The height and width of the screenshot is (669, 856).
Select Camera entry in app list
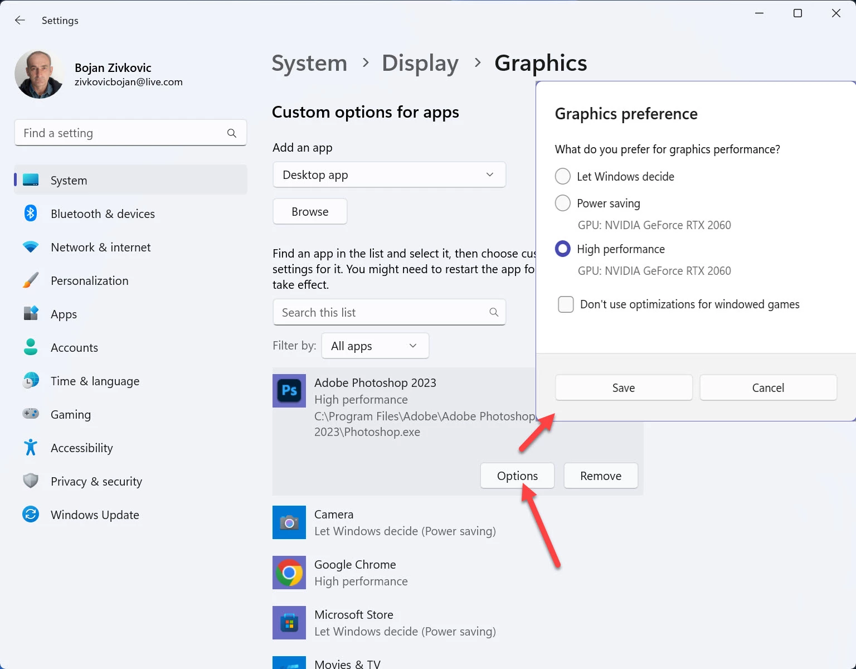pyautogui.click(x=458, y=522)
